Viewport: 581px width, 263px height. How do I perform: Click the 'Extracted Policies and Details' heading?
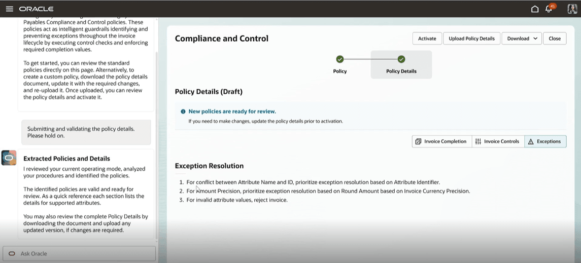coord(66,159)
